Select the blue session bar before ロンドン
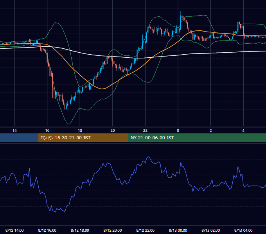This screenshot has height=234, width=266. 19,138
